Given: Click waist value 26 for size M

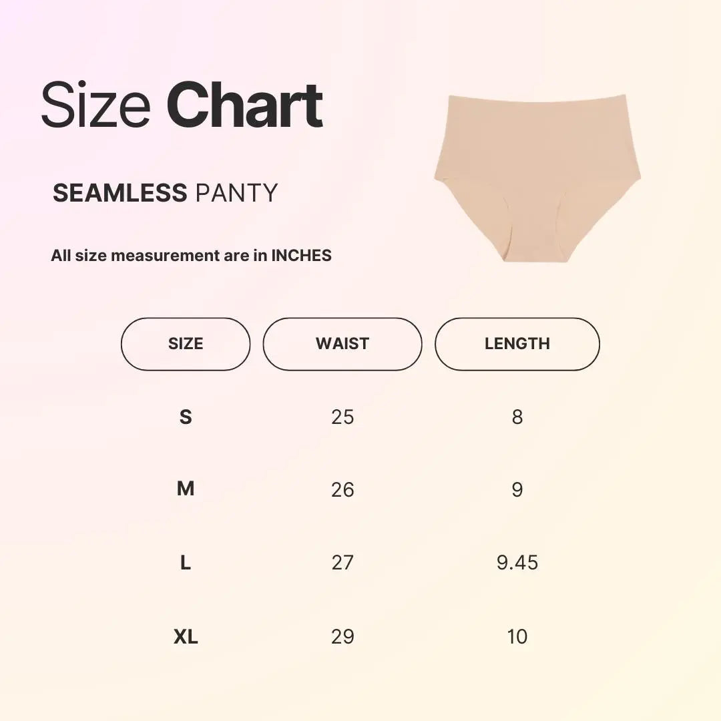Looking at the screenshot, I should pos(342,490).
